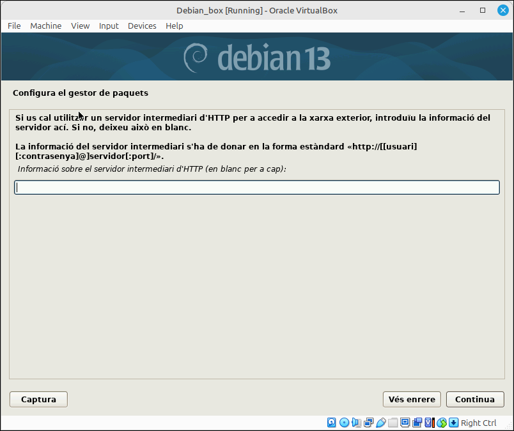
Task: Click the CPU virtualization status icon
Action: pyautogui.click(x=429, y=423)
